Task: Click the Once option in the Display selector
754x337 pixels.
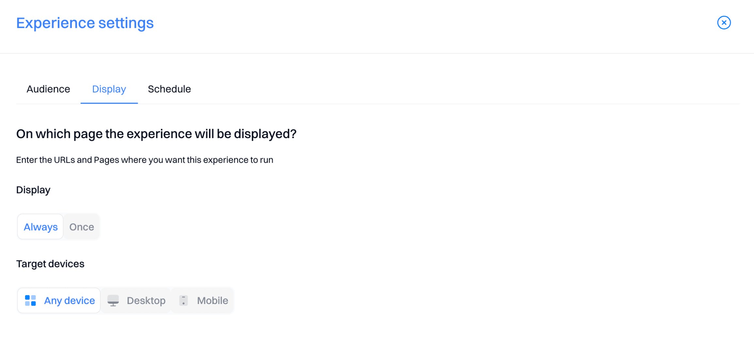Action: [x=81, y=227]
